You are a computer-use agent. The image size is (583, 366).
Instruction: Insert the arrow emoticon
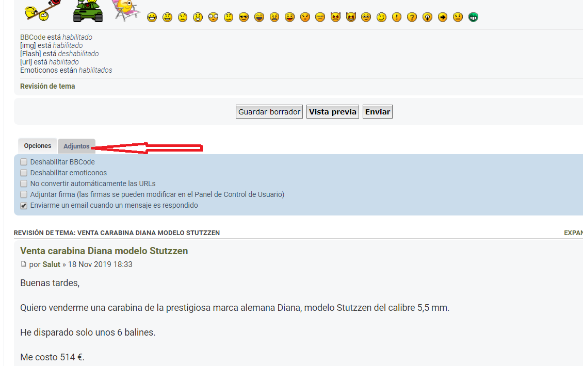pyautogui.click(x=443, y=18)
